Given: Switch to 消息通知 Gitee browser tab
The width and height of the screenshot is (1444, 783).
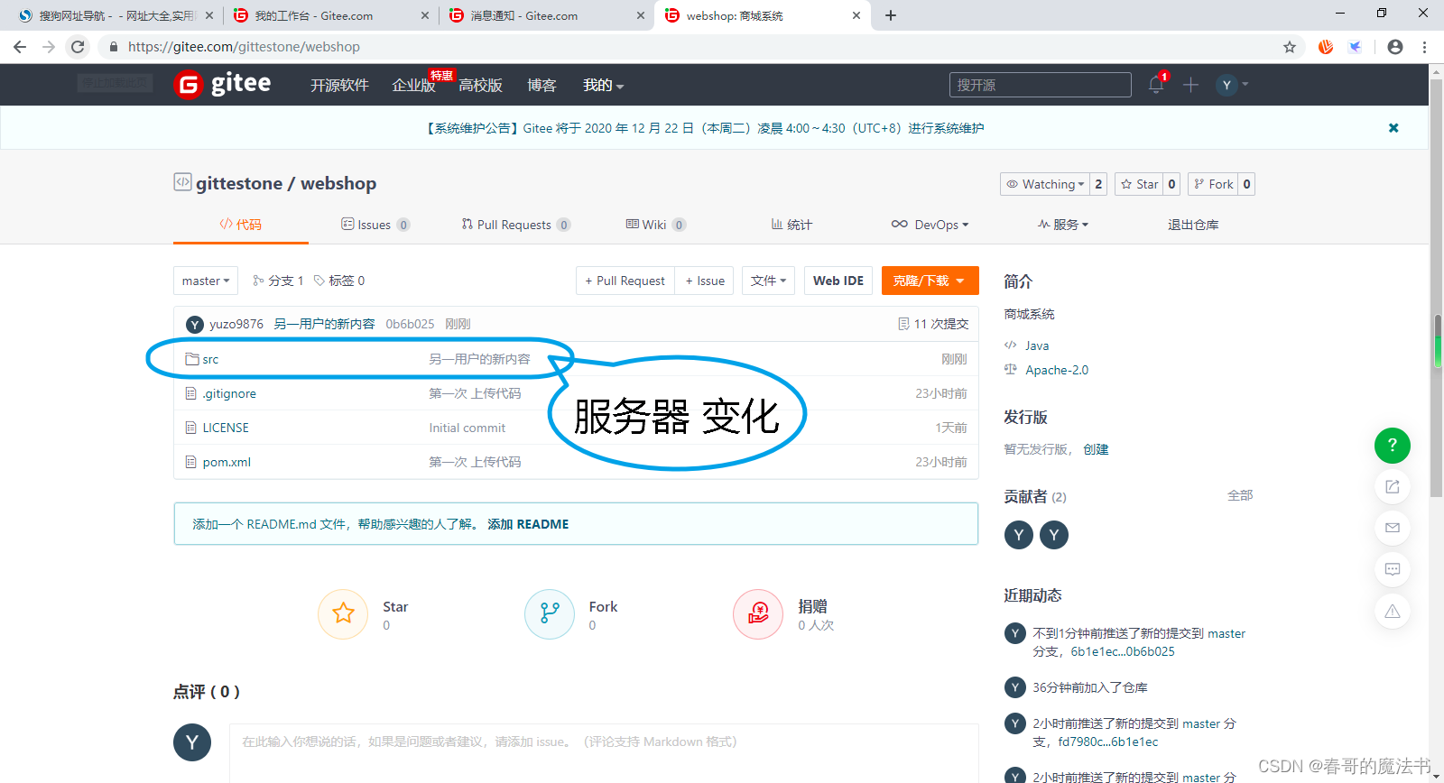Looking at the screenshot, I should tap(547, 15).
